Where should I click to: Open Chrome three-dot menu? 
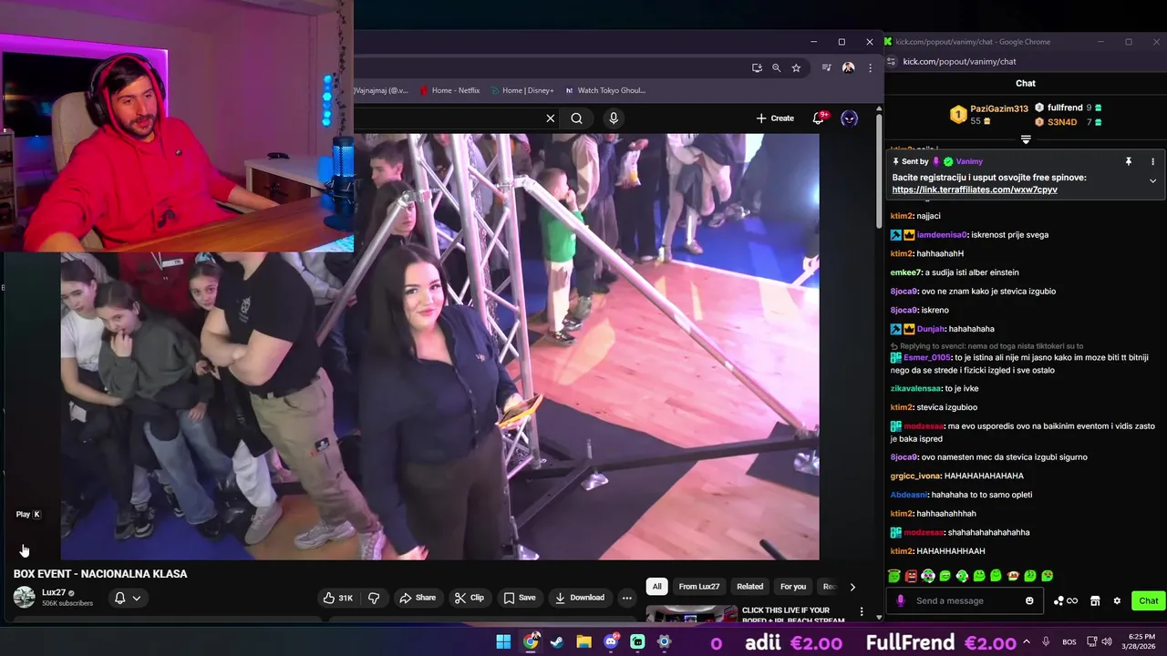[x=870, y=67]
